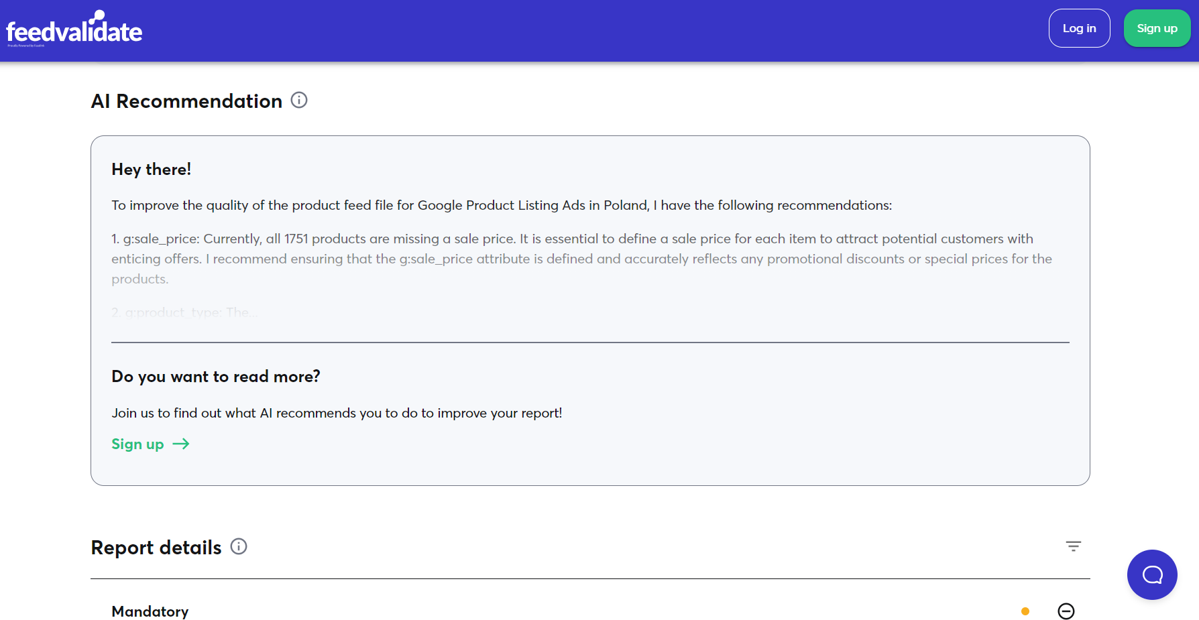1199x620 pixels.
Task: Open the chat support bubble
Action: pos(1152,574)
